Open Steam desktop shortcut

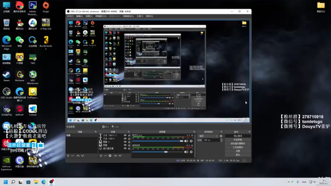6,76
